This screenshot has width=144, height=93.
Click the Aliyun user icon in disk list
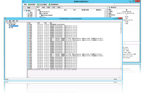click(x=40, y=12)
